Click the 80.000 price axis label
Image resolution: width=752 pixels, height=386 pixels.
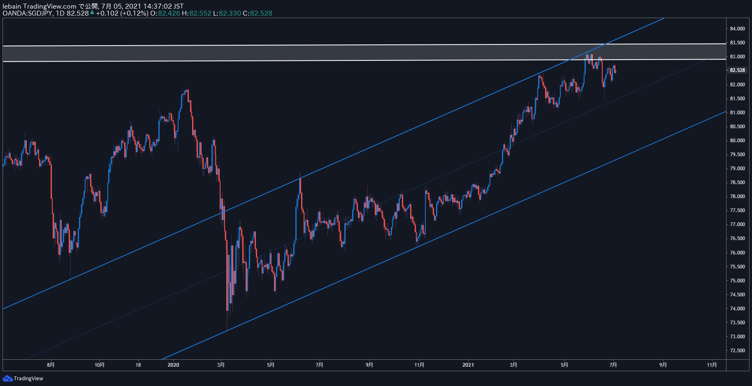pyautogui.click(x=738, y=141)
